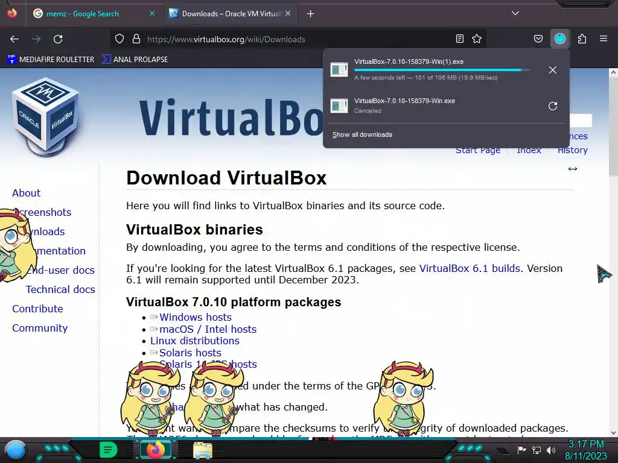This screenshot has height=463, width=618.
Task: Click the downloads progress toolbar icon
Action: click(560, 39)
